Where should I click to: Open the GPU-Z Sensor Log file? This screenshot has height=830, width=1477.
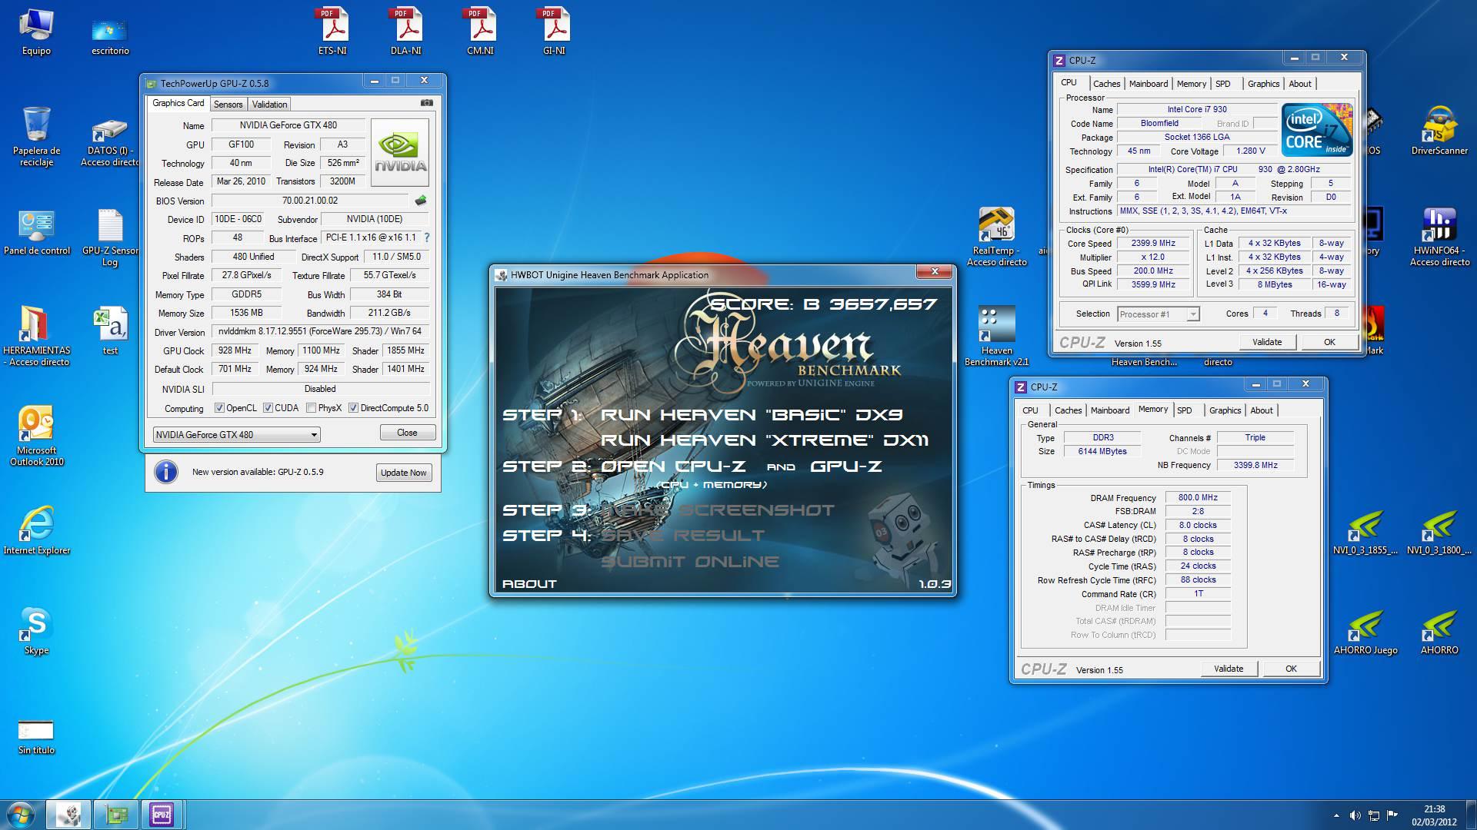coord(110,237)
